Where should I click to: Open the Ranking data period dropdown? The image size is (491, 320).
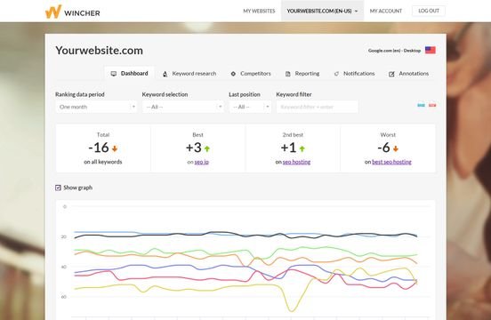pyautogui.click(x=96, y=107)
